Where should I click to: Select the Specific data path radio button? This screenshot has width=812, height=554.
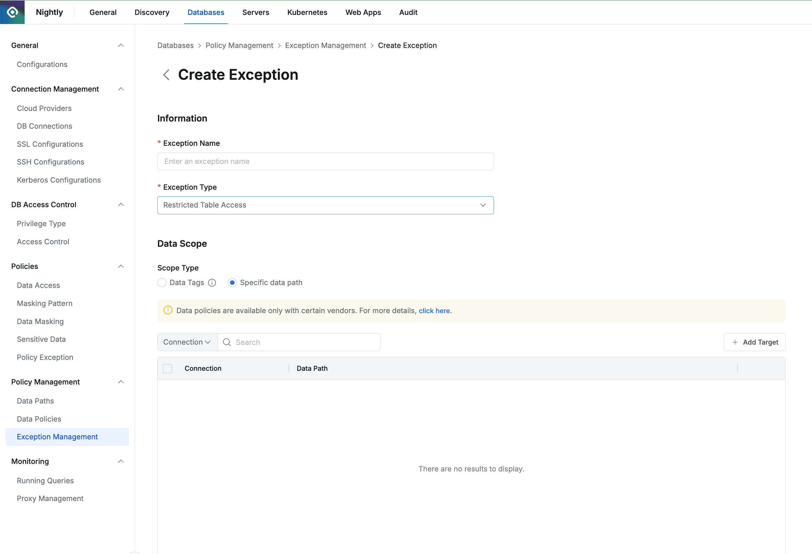[232, 283]
